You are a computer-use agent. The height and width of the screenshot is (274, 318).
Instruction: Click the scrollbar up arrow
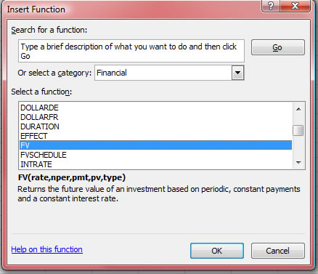tap(298, 109)
